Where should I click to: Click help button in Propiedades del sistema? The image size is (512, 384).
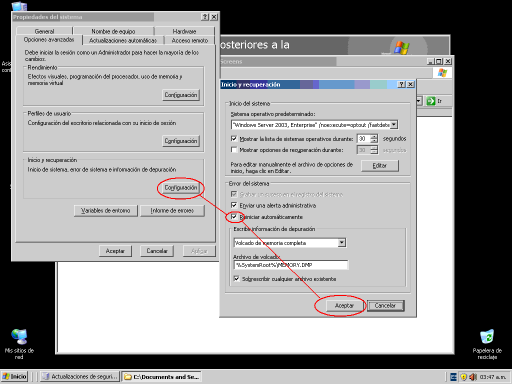204,17
